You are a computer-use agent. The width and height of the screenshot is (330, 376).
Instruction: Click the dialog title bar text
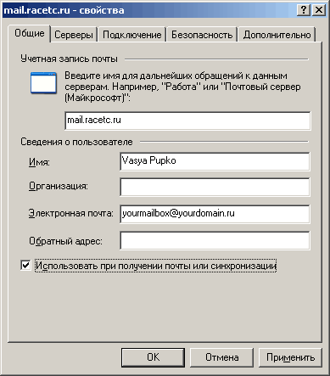(x=64, y=10)
